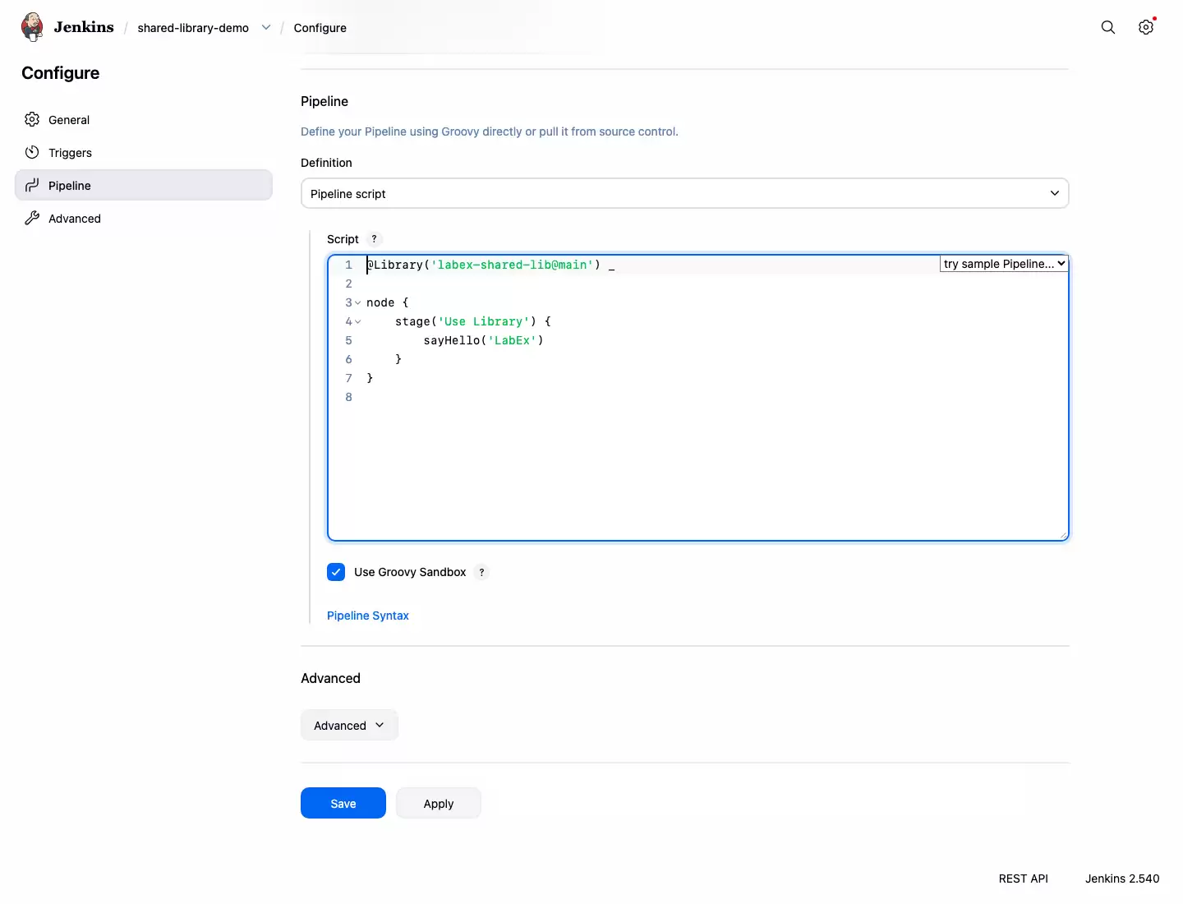Go to the General section
The image size is (1183, 904).
pyautogui.click(x=144, y=119)
